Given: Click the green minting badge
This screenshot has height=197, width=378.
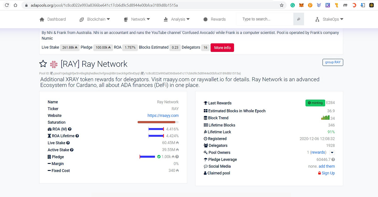Looking at the screenshot, I should tap(315, 103).
